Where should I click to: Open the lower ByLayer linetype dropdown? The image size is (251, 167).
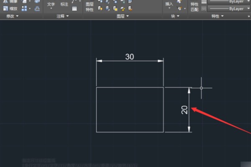[x=228, y=8]
